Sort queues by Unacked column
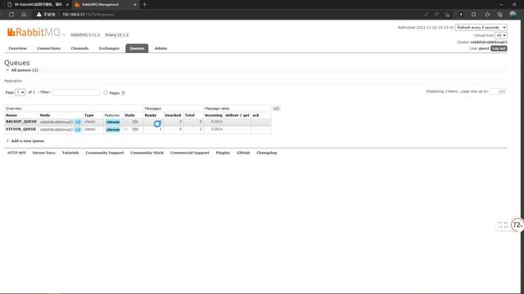Image resolution: width=524 pixels, height=294 pixels. click(173, 115)
